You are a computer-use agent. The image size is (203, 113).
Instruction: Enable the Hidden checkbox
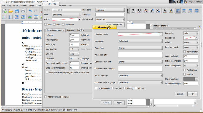(x=136, y=88)
